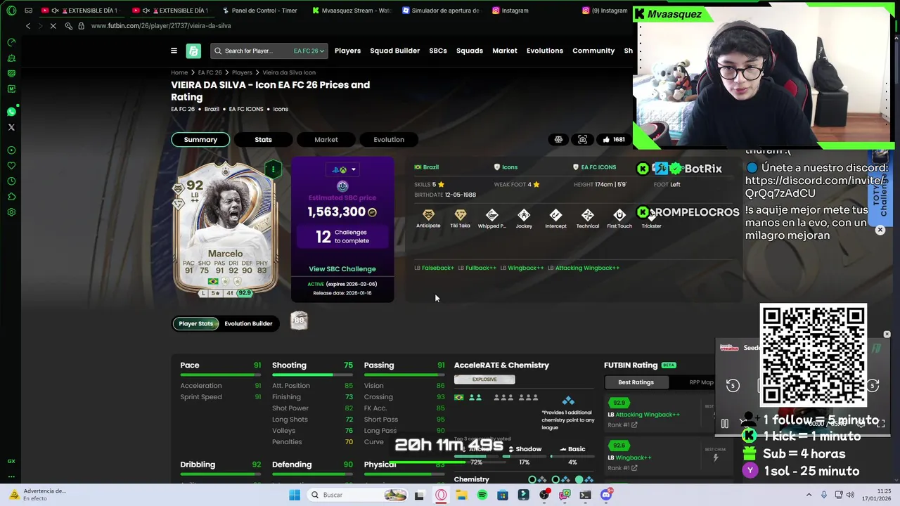900x506 pixels.
Task: Click the 12 Challenges to complete box
Action: coord(342,236)
